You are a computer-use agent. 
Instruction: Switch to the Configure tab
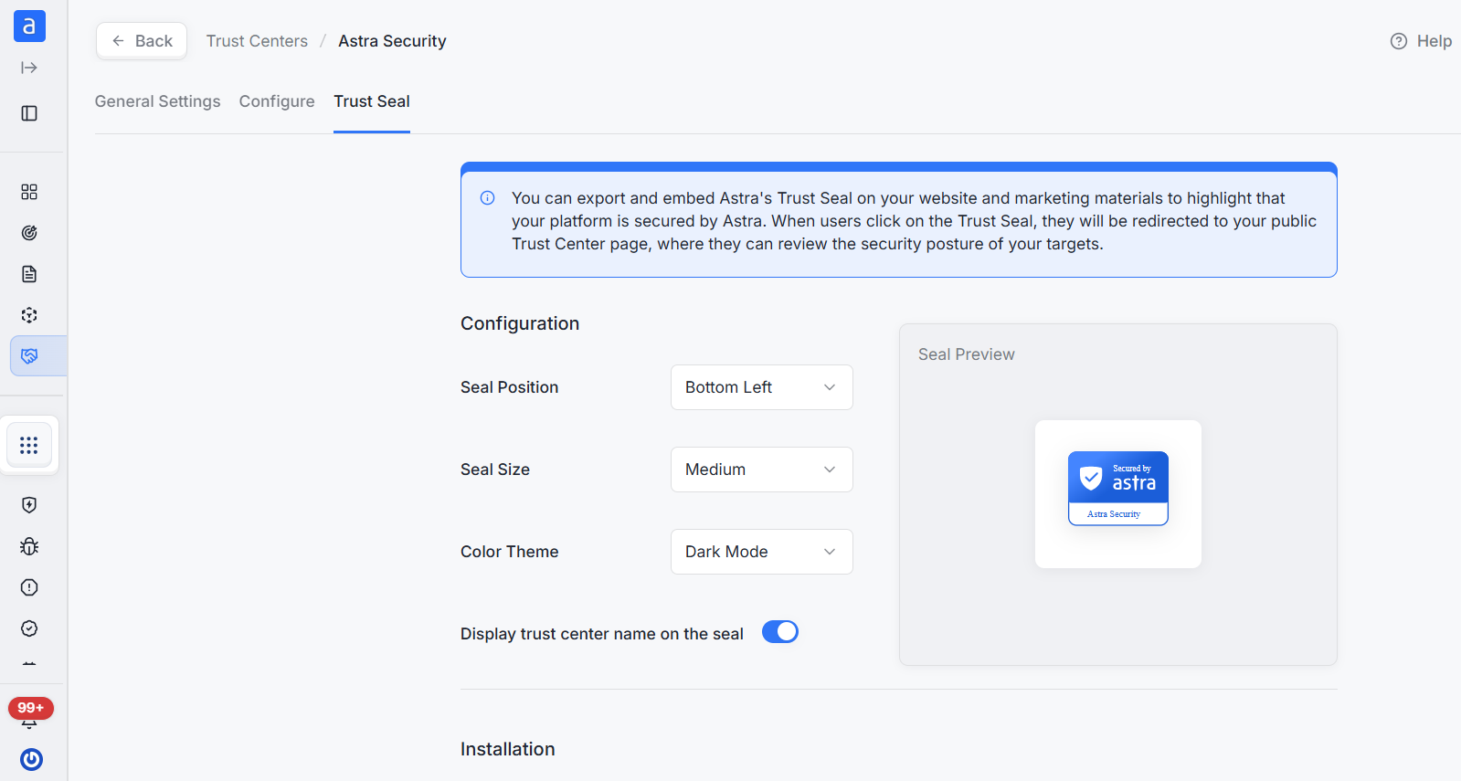point(277,101)
